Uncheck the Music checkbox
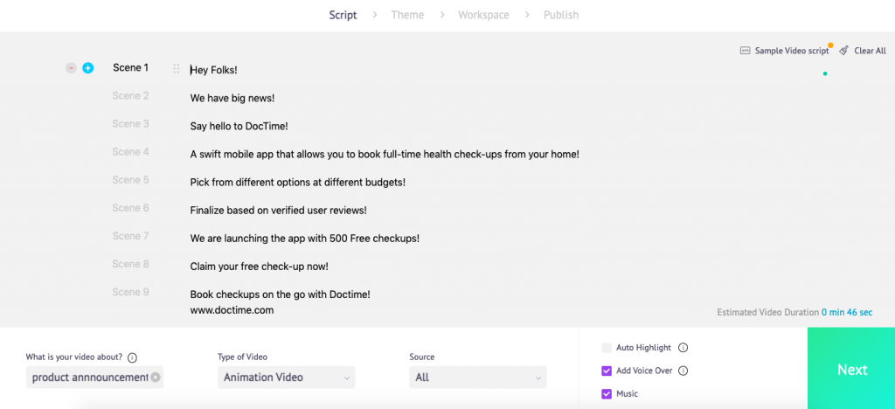 pos(607,393)
